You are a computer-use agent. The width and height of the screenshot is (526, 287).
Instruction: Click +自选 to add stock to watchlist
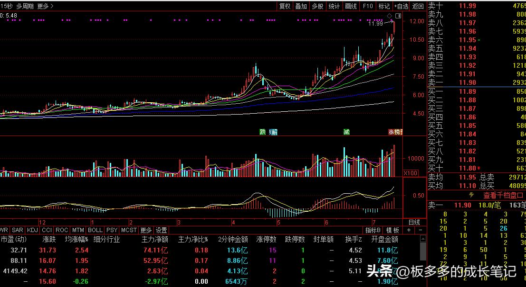tap(400, 7)
